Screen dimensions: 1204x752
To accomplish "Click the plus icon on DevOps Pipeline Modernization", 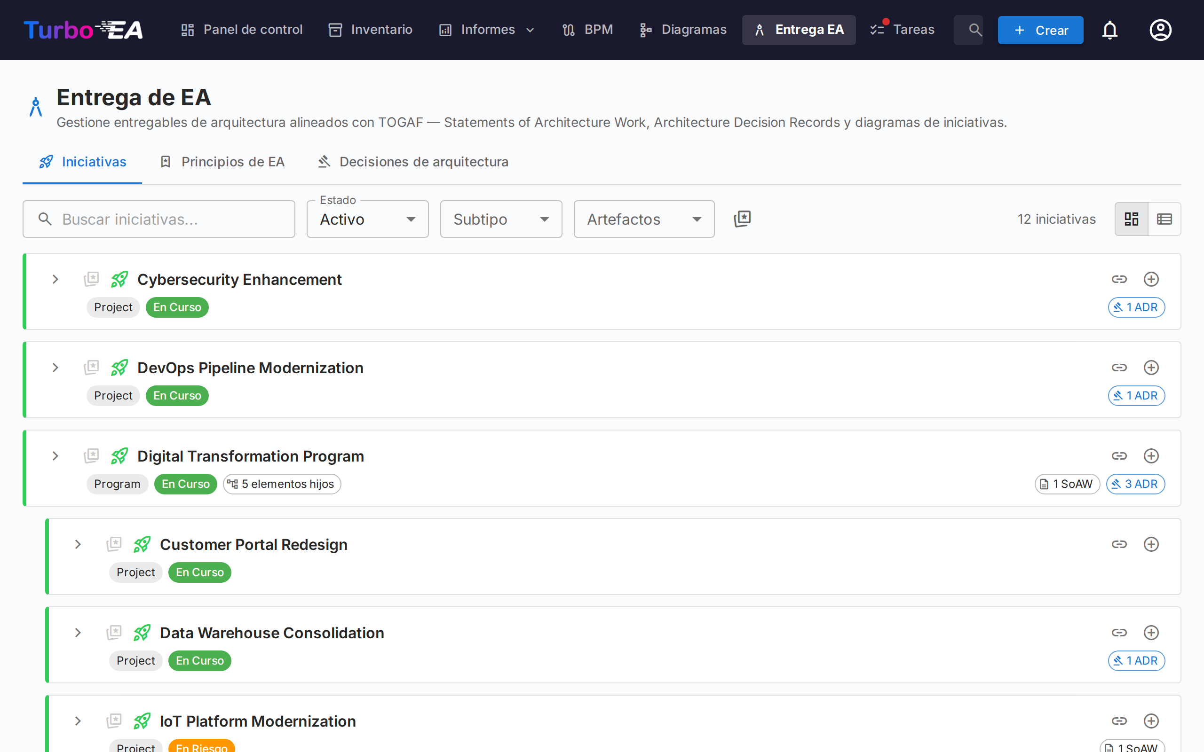I will pyautogui.click(x=1151, y=368).
